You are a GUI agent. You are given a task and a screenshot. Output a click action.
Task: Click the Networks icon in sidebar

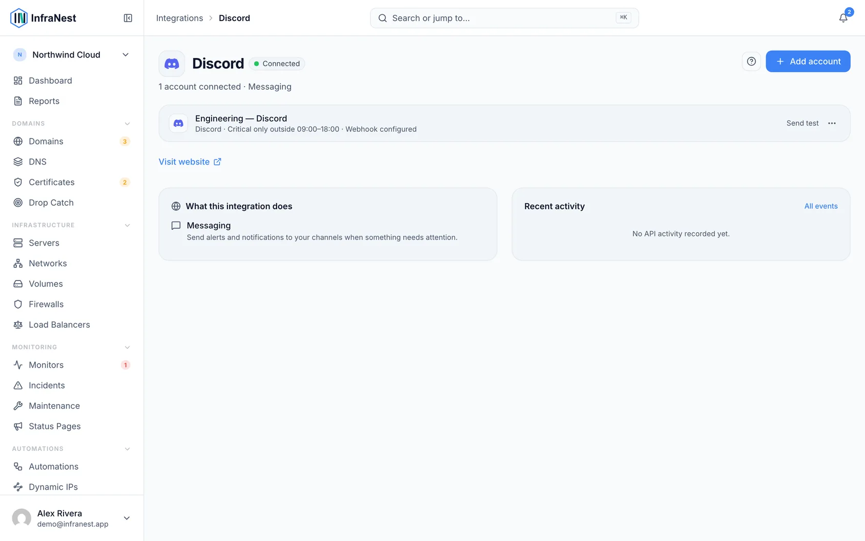18,263
